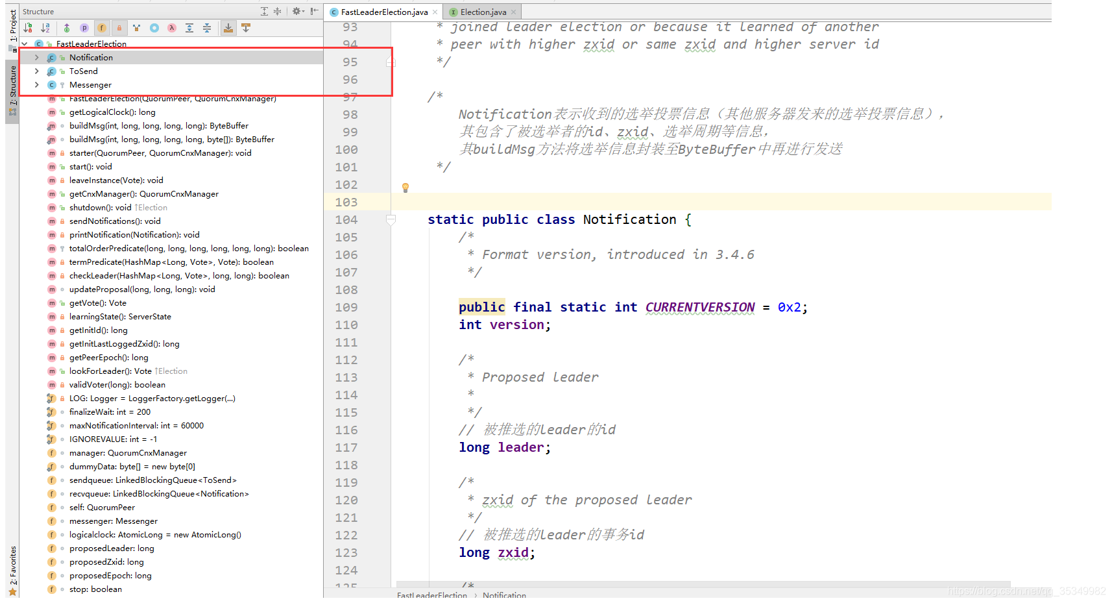1112x603 pixels.
Task: Select starter(QuorumPeer, QuorumCnxManager) method
Action: [x=160, y=153]
